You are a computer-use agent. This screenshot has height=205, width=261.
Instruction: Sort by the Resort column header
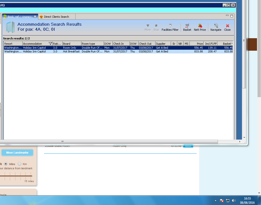tap(13, 43)
